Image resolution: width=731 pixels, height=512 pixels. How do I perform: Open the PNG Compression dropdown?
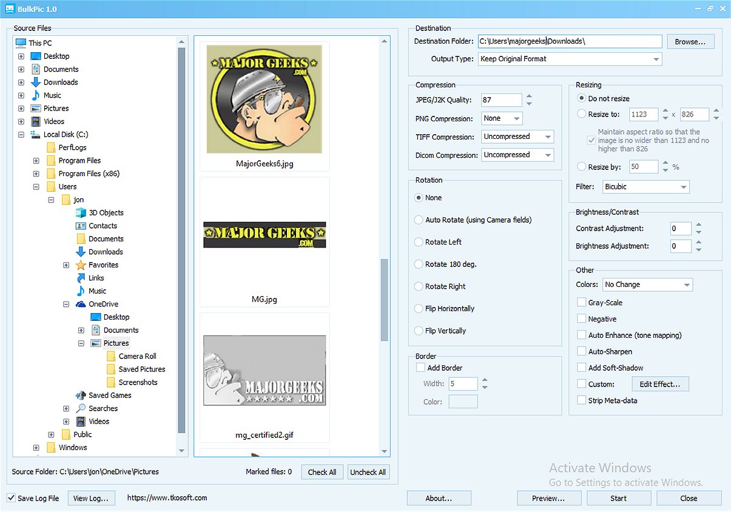(x=502, y=118)
